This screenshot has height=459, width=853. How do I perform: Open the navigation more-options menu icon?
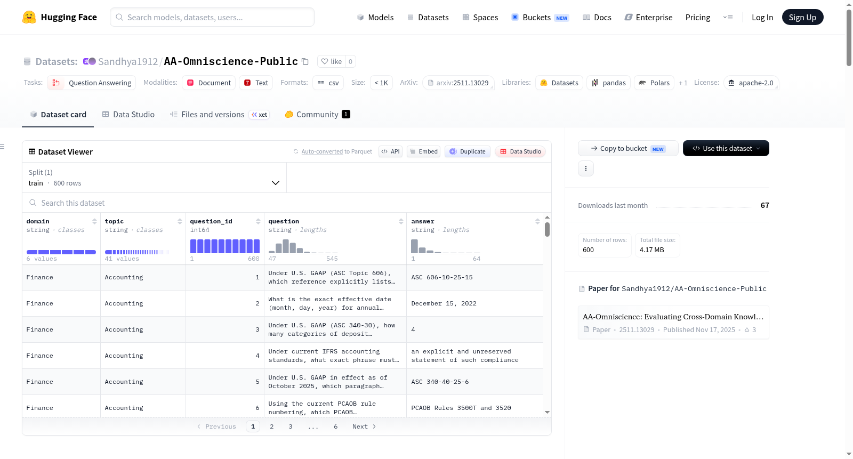click(x=728, y=17)
